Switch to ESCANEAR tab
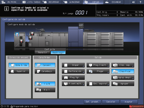The image size is (144, 108). point(114,2)
